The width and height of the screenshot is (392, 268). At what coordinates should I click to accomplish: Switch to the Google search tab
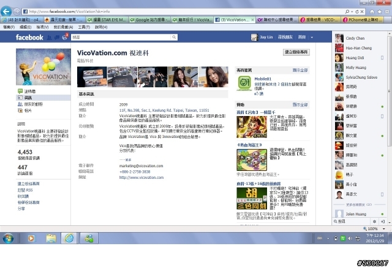tap(149, 20)
